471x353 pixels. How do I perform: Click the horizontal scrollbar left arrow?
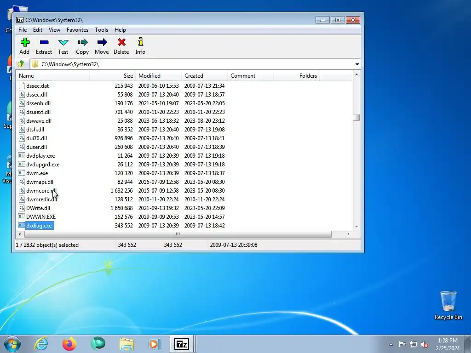click(20, 234)
